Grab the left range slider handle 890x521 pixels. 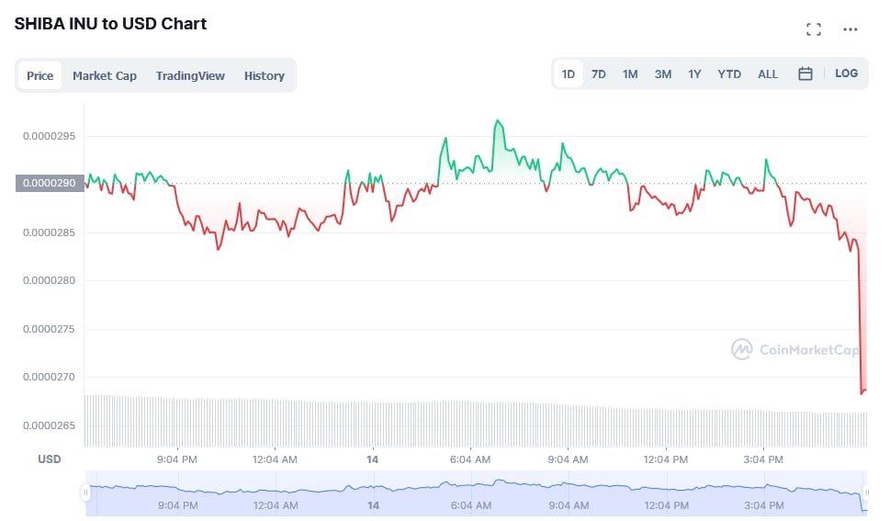(x=85, y=493)
